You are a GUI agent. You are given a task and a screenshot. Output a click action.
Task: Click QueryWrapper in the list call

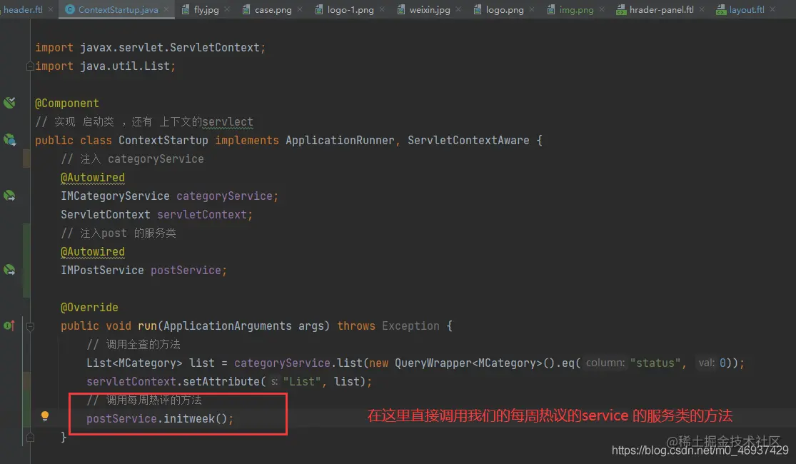click(x=433, y=363)
